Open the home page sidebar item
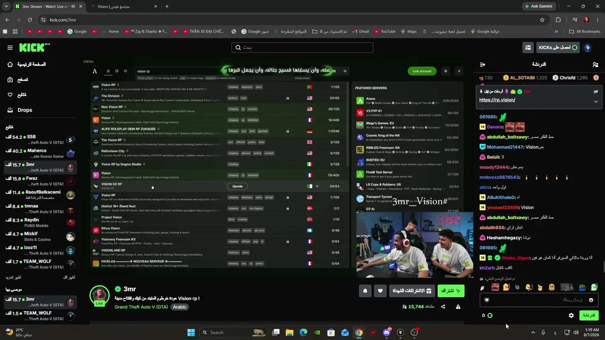 coord(40,64)
